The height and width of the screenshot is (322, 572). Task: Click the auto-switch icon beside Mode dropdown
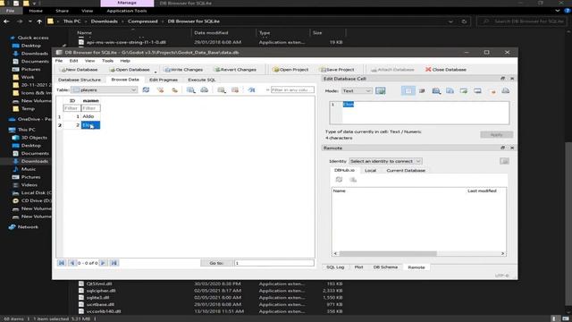[x=381, y=90]
